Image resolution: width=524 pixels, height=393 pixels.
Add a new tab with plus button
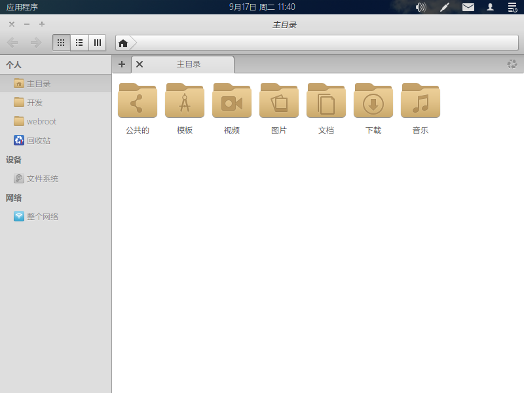[x=121, y=64]
